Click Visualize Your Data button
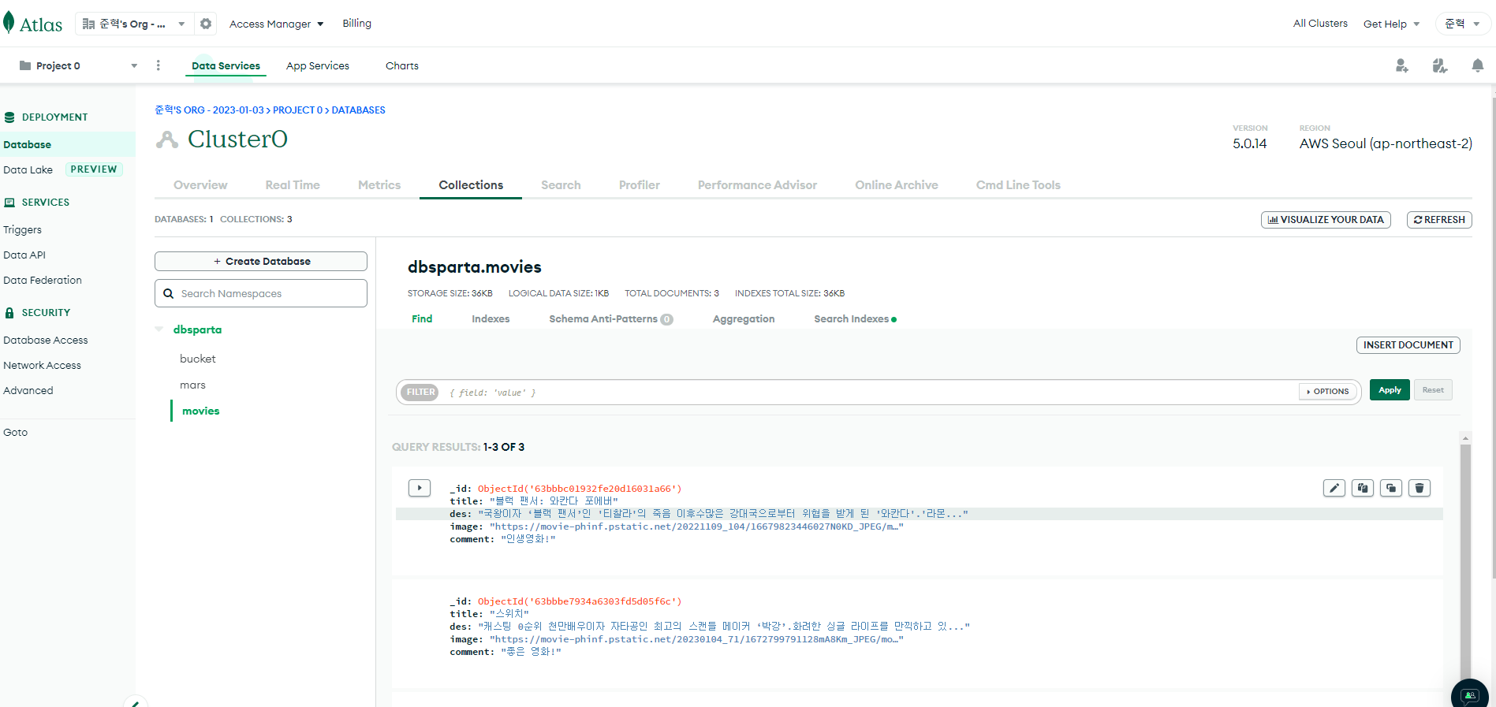Viewport: 1496px width, 707px height. pos(1326,220)
